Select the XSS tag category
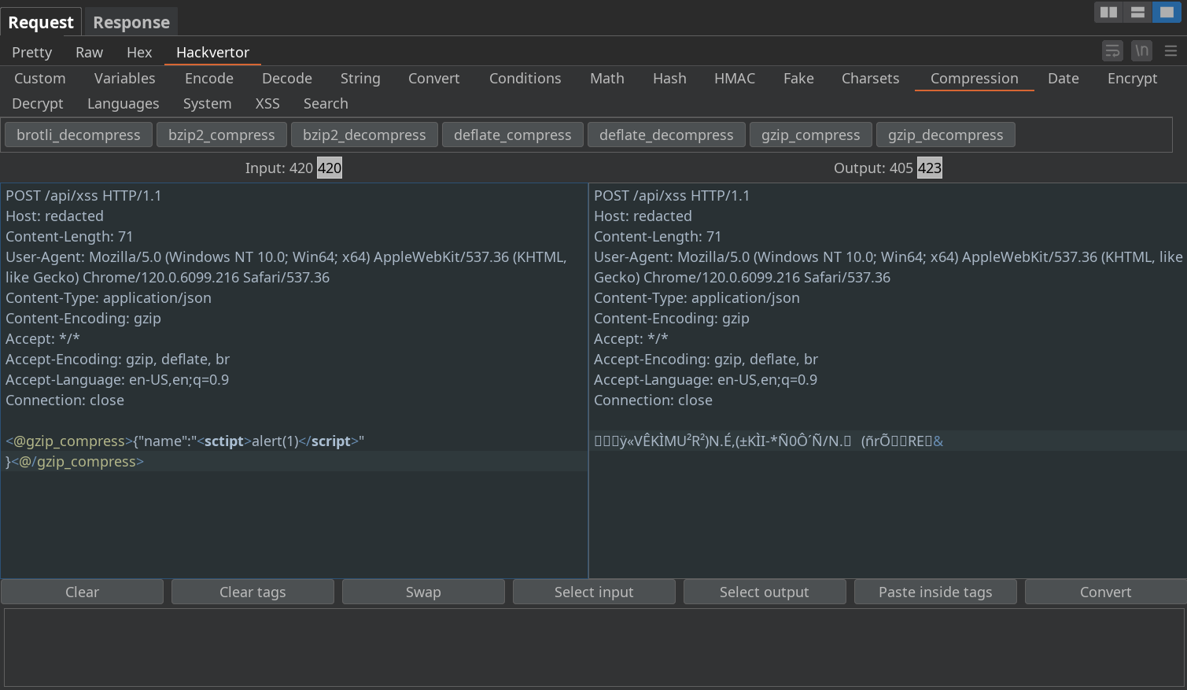Screen dimensions: 1187x690 coord(267,104)
